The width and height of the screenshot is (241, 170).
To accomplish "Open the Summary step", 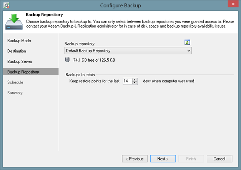I will point(15,93).
